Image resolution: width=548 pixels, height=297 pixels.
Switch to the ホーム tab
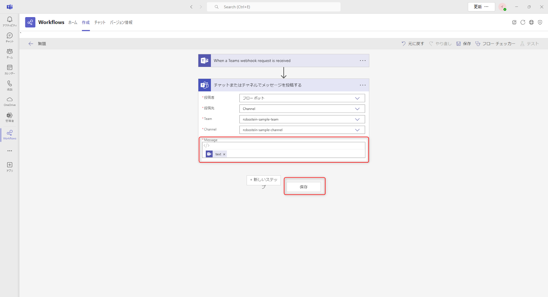tap(73, 23)
